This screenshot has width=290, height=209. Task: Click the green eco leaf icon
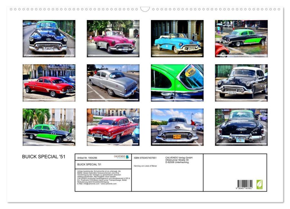(259, 184)
